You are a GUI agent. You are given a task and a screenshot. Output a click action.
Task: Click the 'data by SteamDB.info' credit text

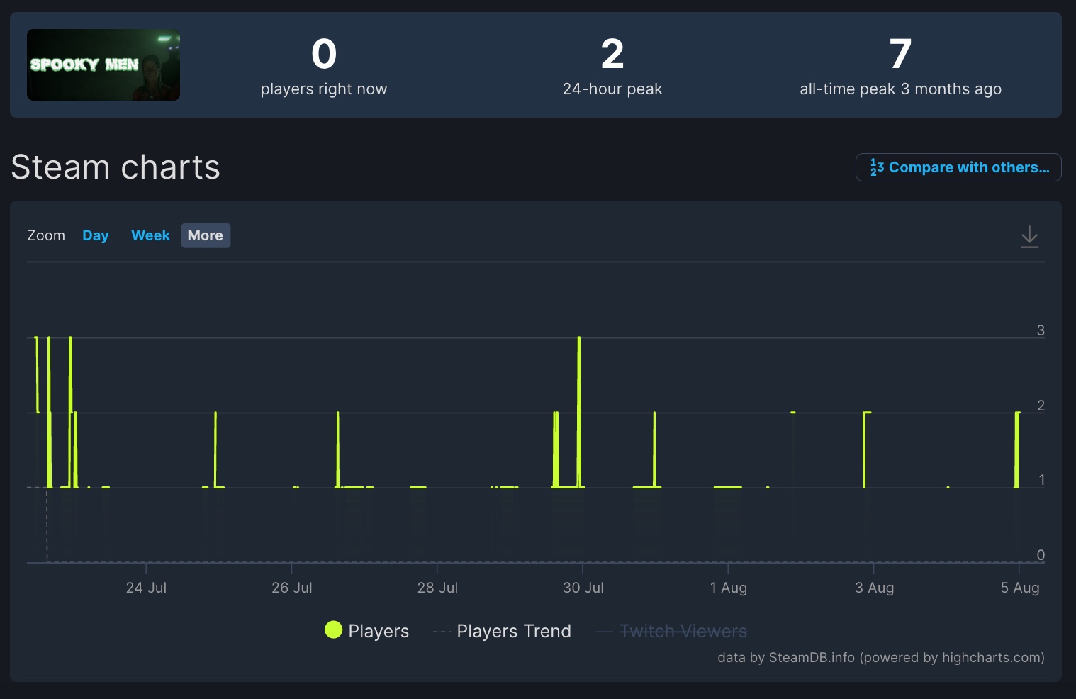pos(881,657)
